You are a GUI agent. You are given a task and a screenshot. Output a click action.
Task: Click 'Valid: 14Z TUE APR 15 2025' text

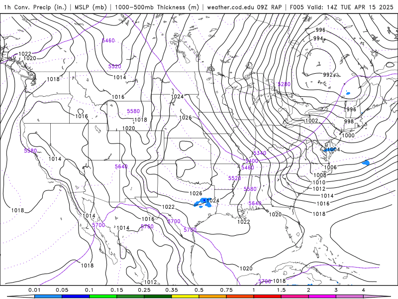[350, 7]
